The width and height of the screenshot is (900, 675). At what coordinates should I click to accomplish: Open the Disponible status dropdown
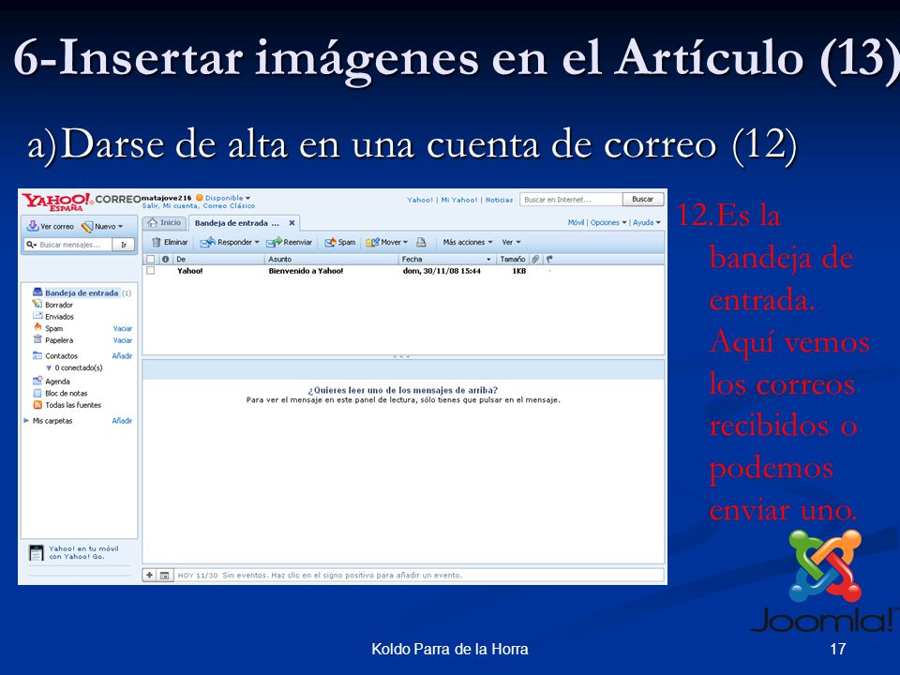(223, 198)
